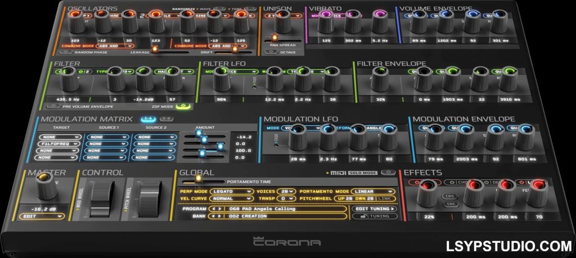Click bank name 002 CREATION

click(247, 216)
